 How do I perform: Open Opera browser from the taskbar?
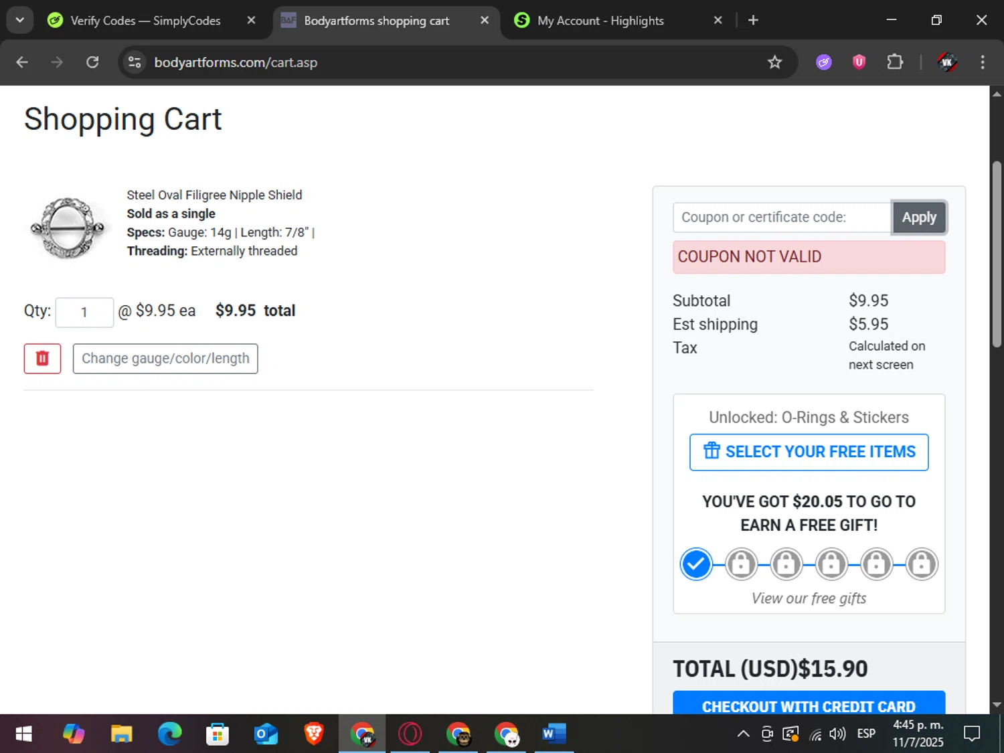[x=410, y=734]
